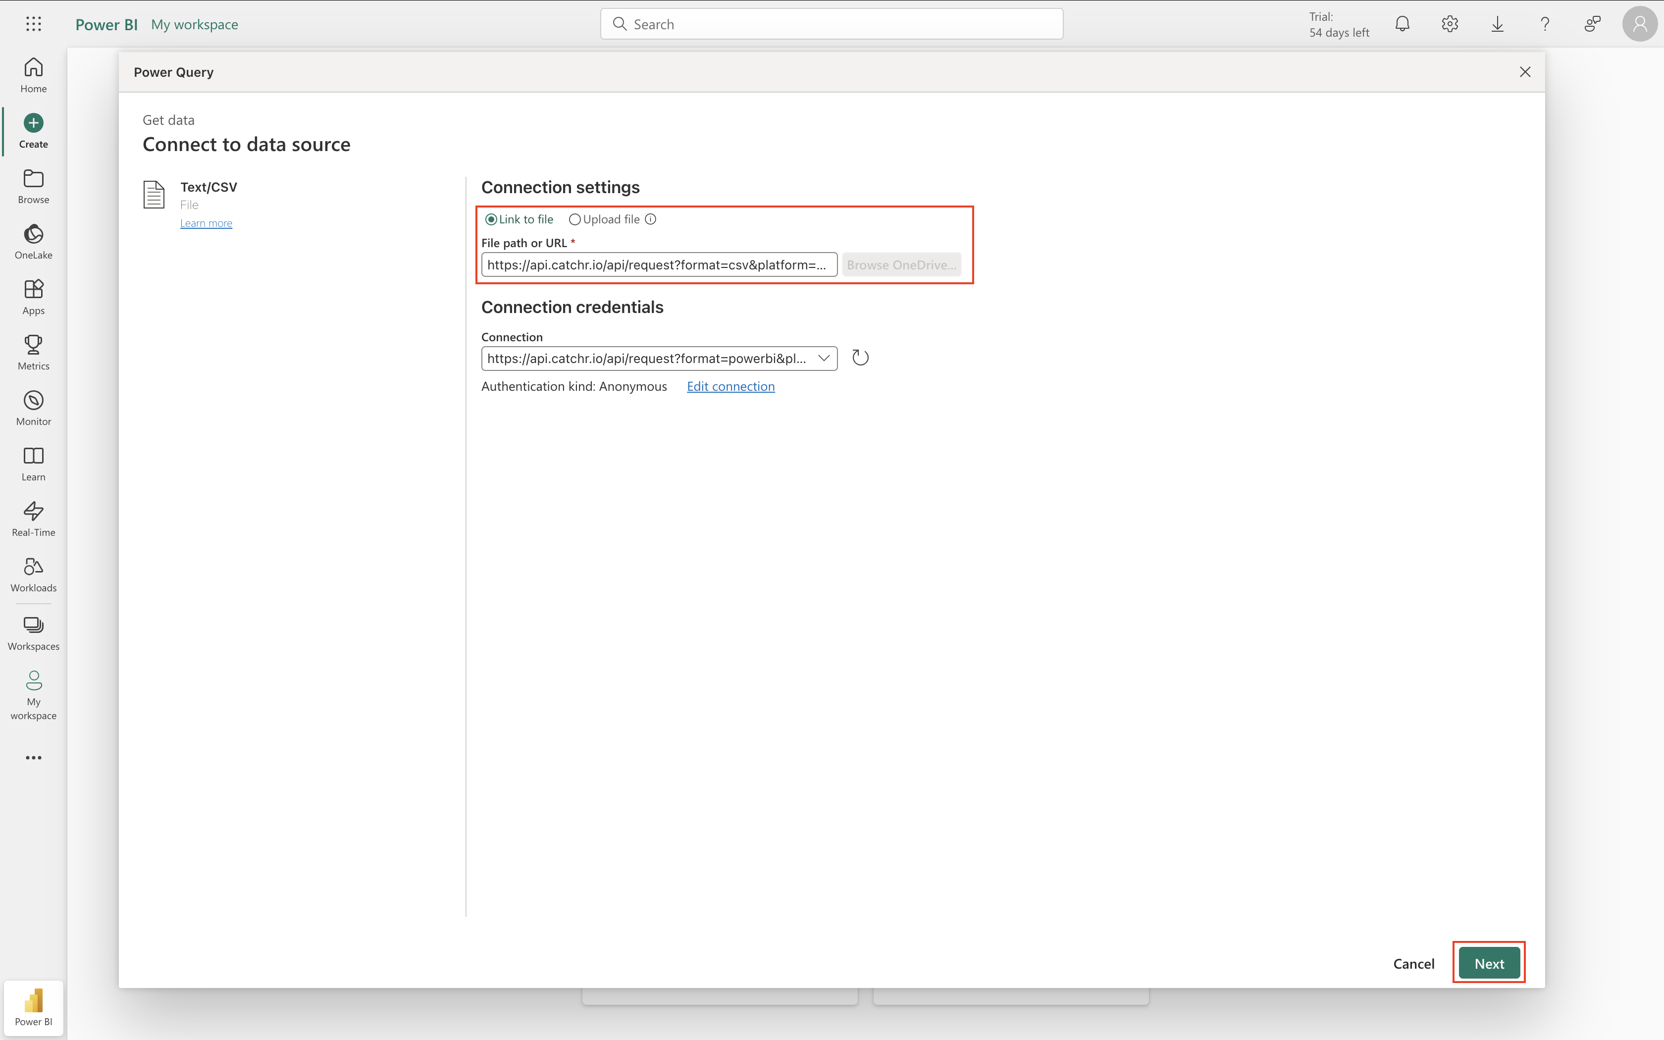Screen dimensions: 1664x1040
Task: Click the Power BI header link
Action: (106, 24)
